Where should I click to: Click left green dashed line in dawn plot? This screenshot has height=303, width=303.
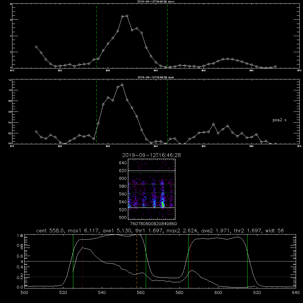(96, 36)
